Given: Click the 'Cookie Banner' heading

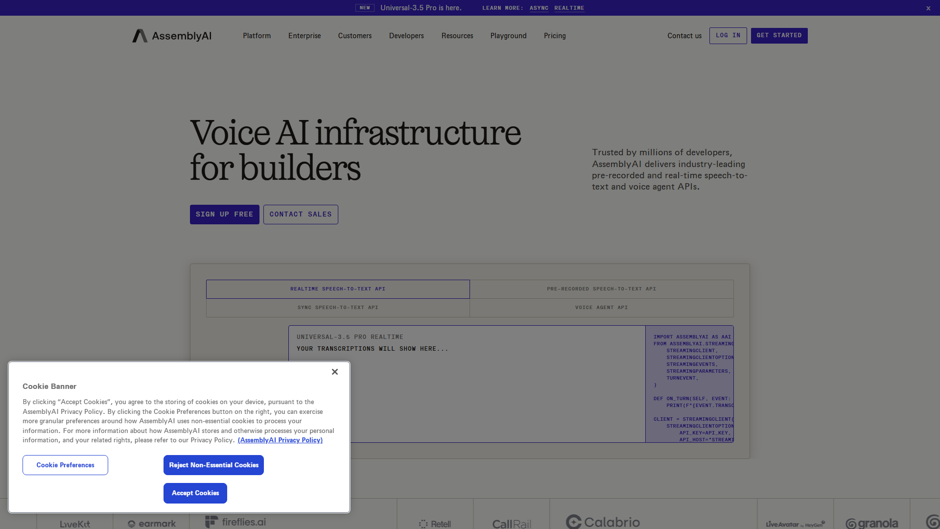Looking at the screenshot, I should click(x=49, y=386).
